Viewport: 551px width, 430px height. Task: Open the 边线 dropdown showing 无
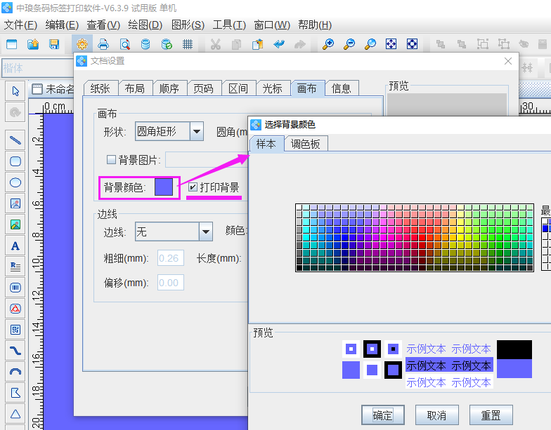coord(205,231)
